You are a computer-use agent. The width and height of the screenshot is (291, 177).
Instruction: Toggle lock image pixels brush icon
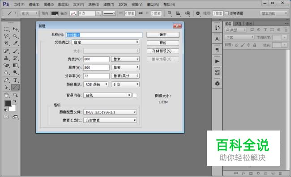tap(243, 45)
